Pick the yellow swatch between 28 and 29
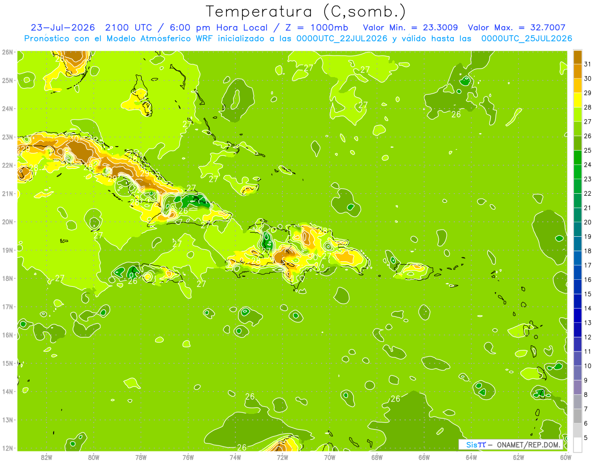Viewport: 601px width, 464px height. 577,100
